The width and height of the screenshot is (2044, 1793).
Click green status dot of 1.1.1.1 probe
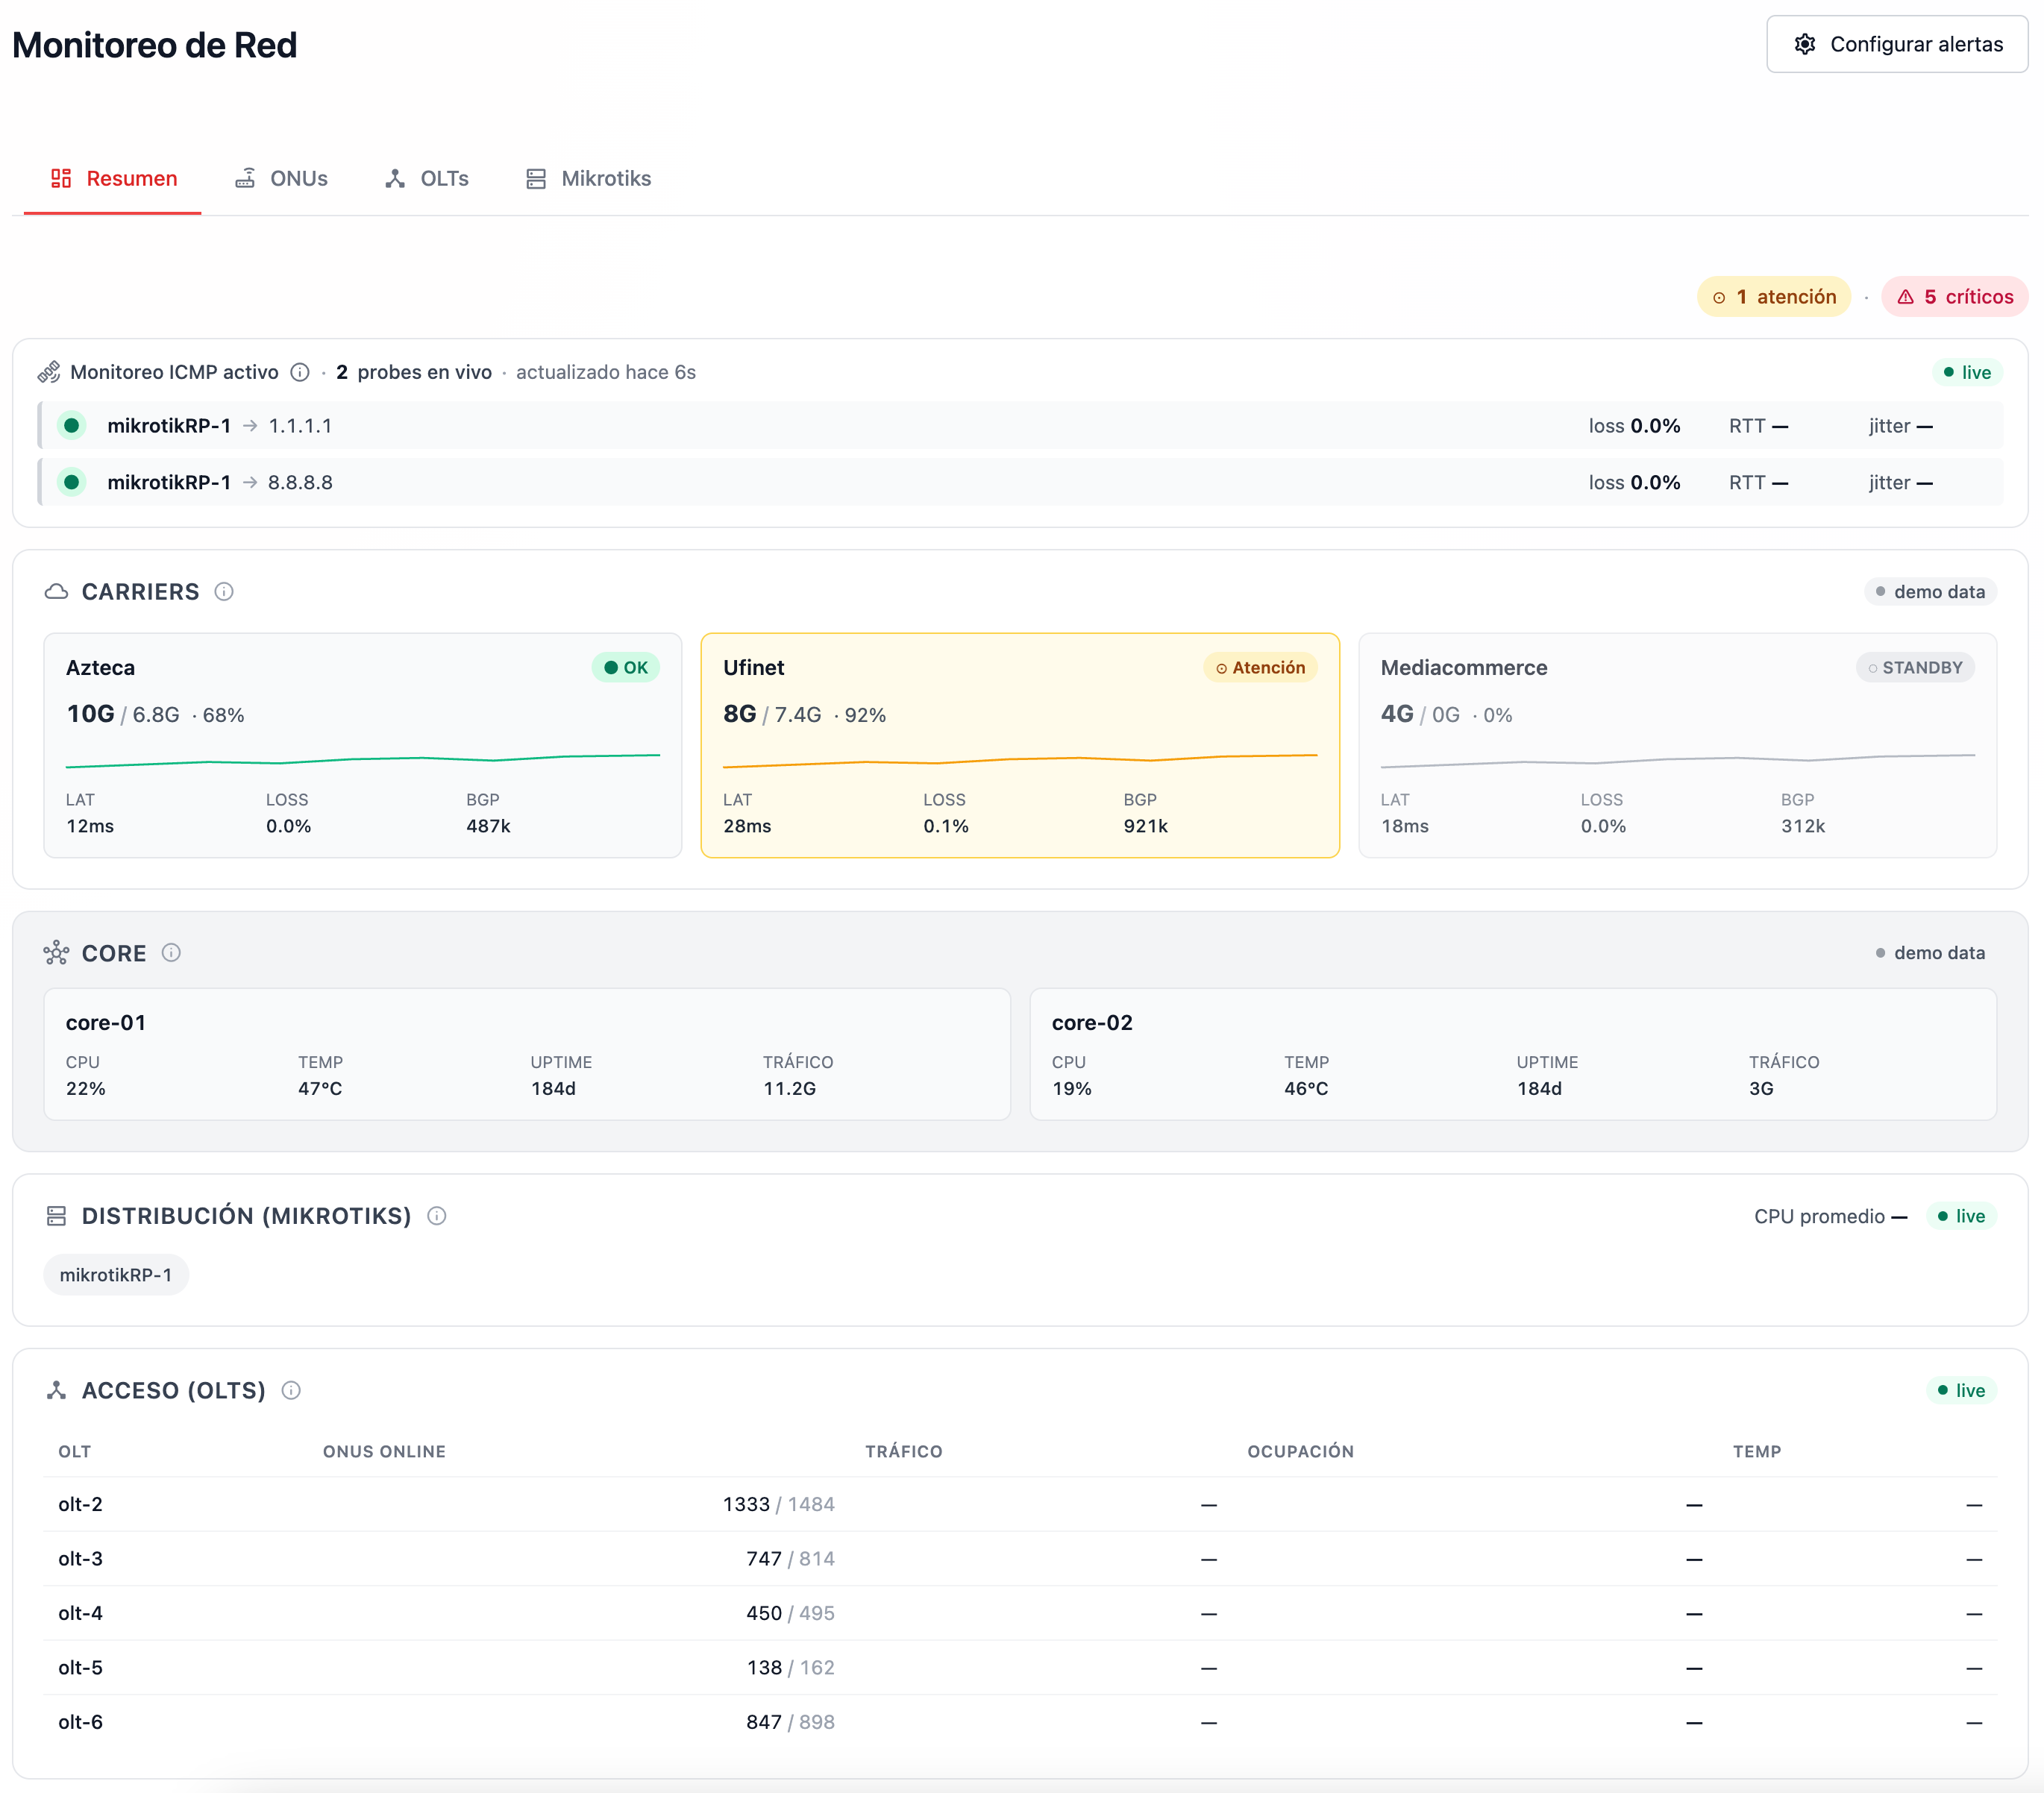[72, 425]
